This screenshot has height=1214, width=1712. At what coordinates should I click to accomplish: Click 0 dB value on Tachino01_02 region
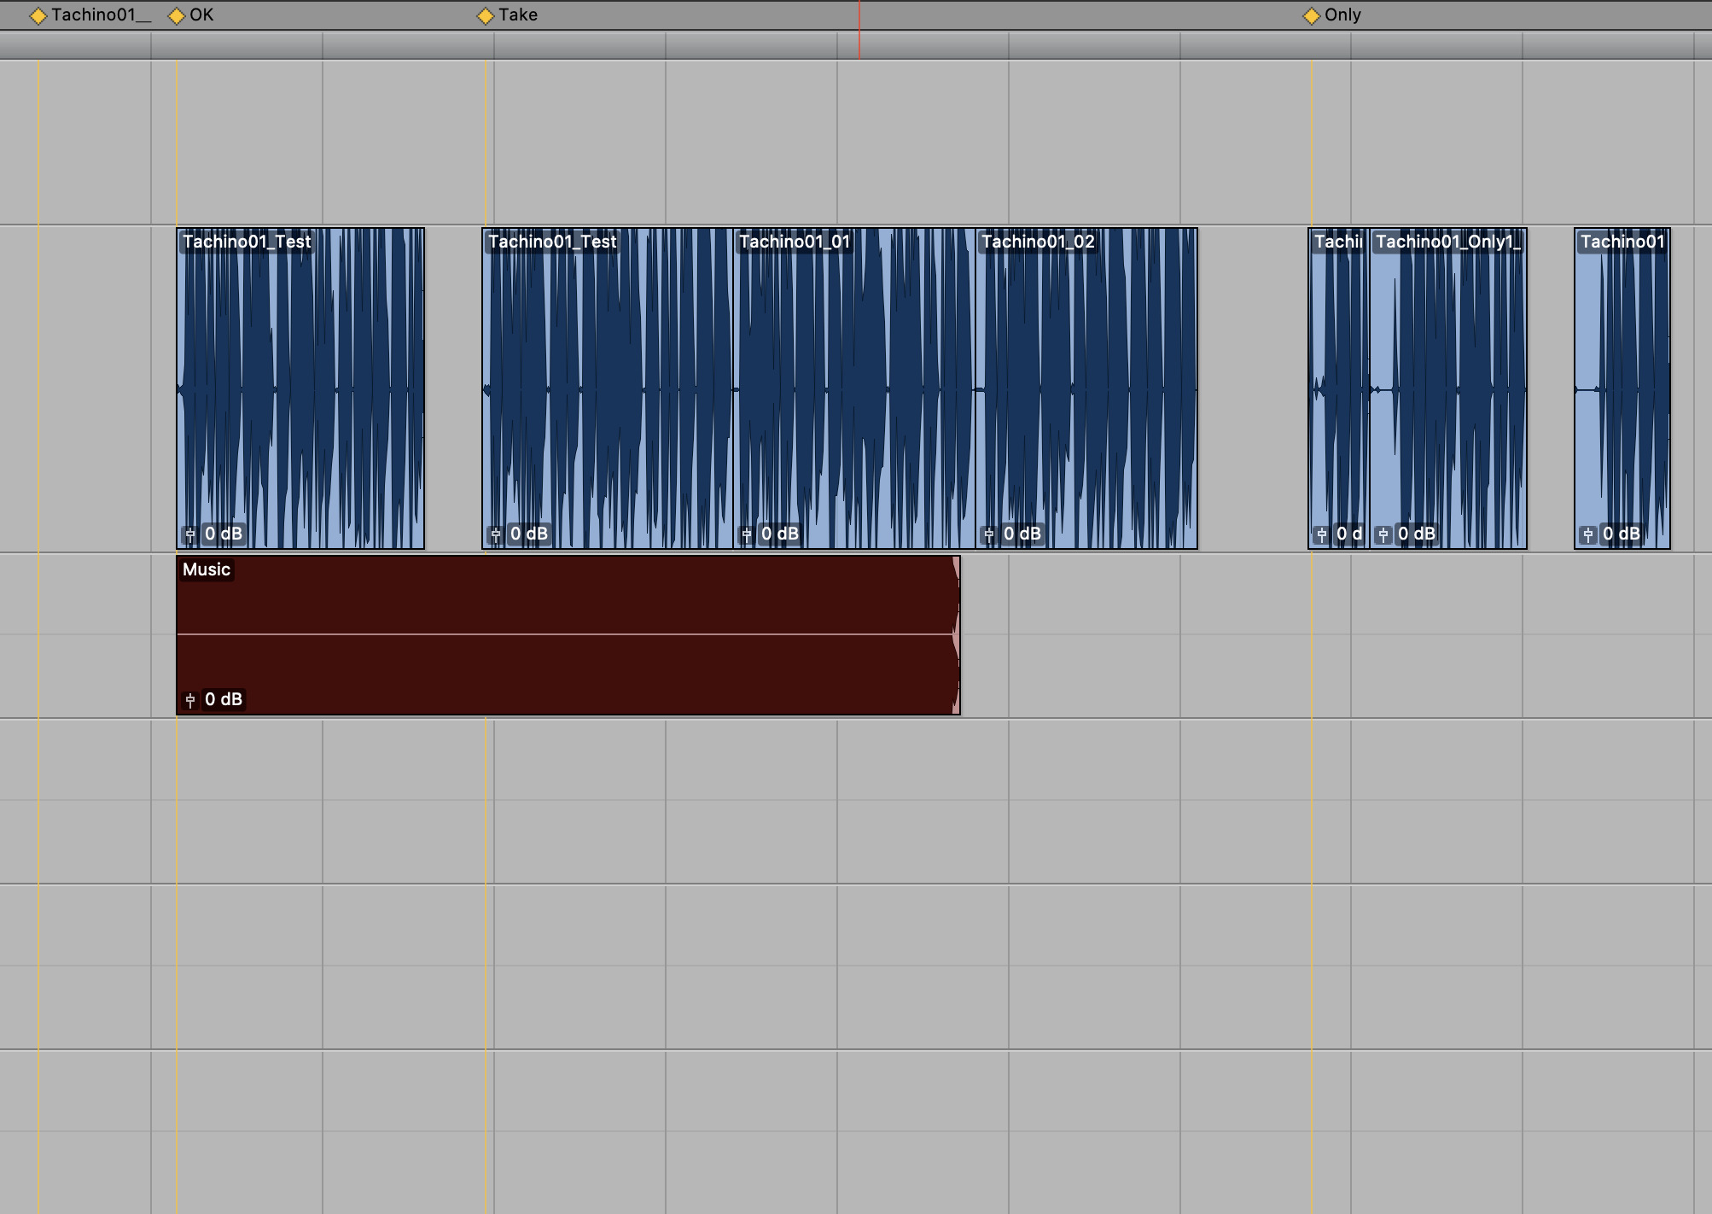point(1022,534)
